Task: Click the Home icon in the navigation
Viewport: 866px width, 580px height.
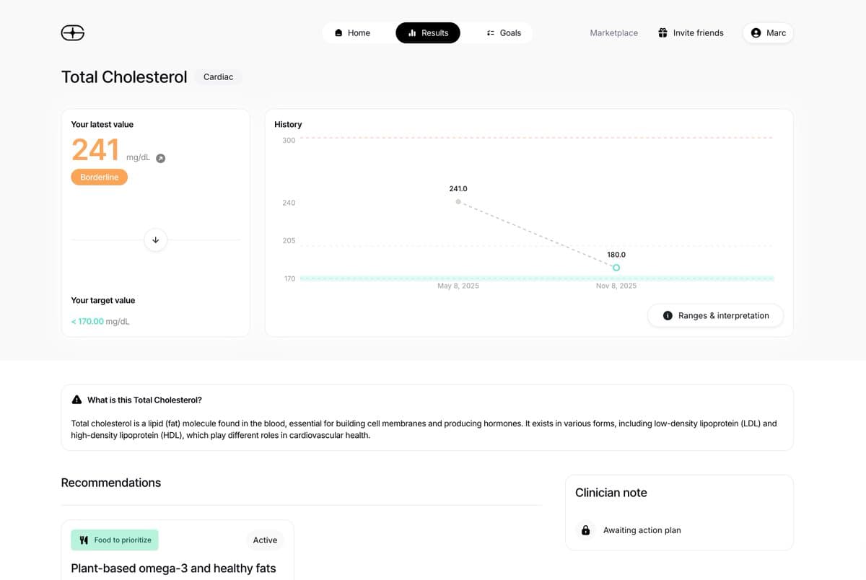Action: point(338,33)
